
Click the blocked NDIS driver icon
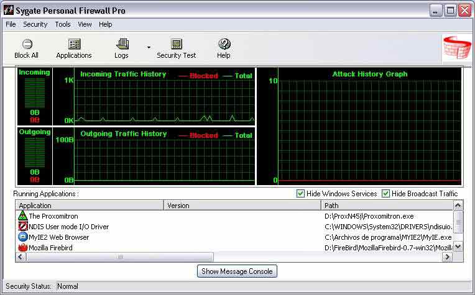coord(23,226)
